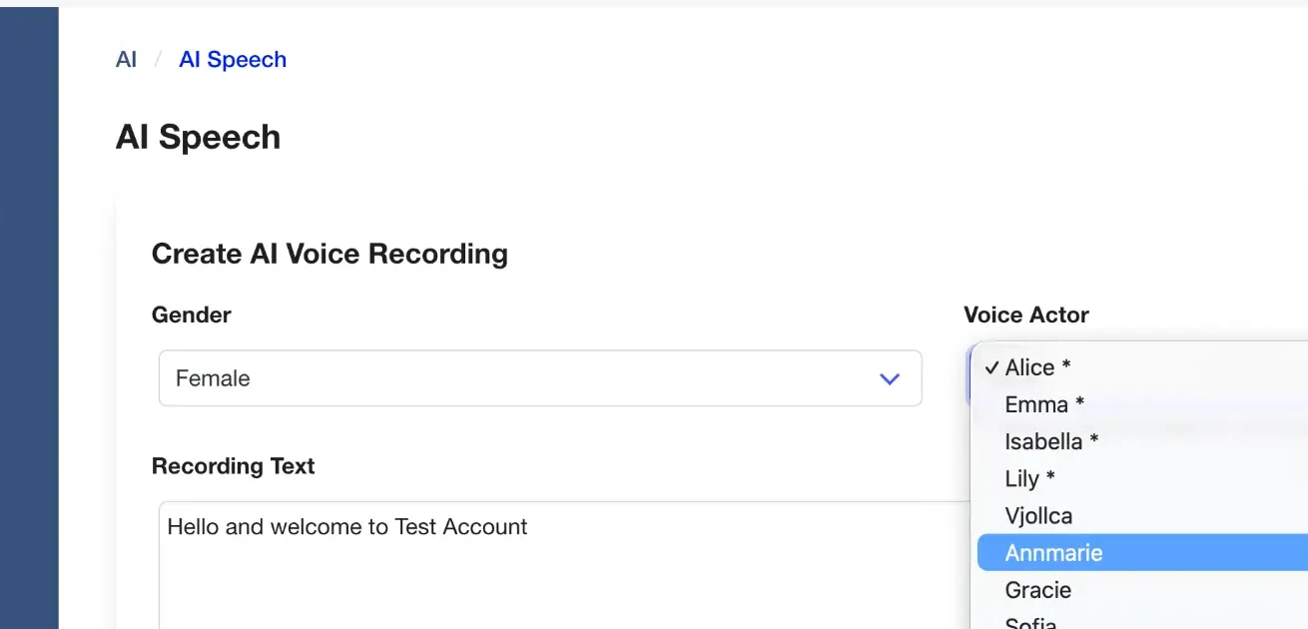1308x629 pixels.
Task: Click inside the Recording Text box
Action: 559,579
